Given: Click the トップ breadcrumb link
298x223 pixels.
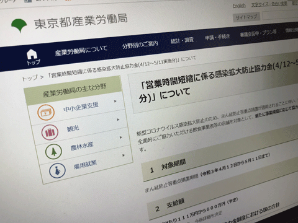Looking at the screenshot, I should click(x=30, y=78).
